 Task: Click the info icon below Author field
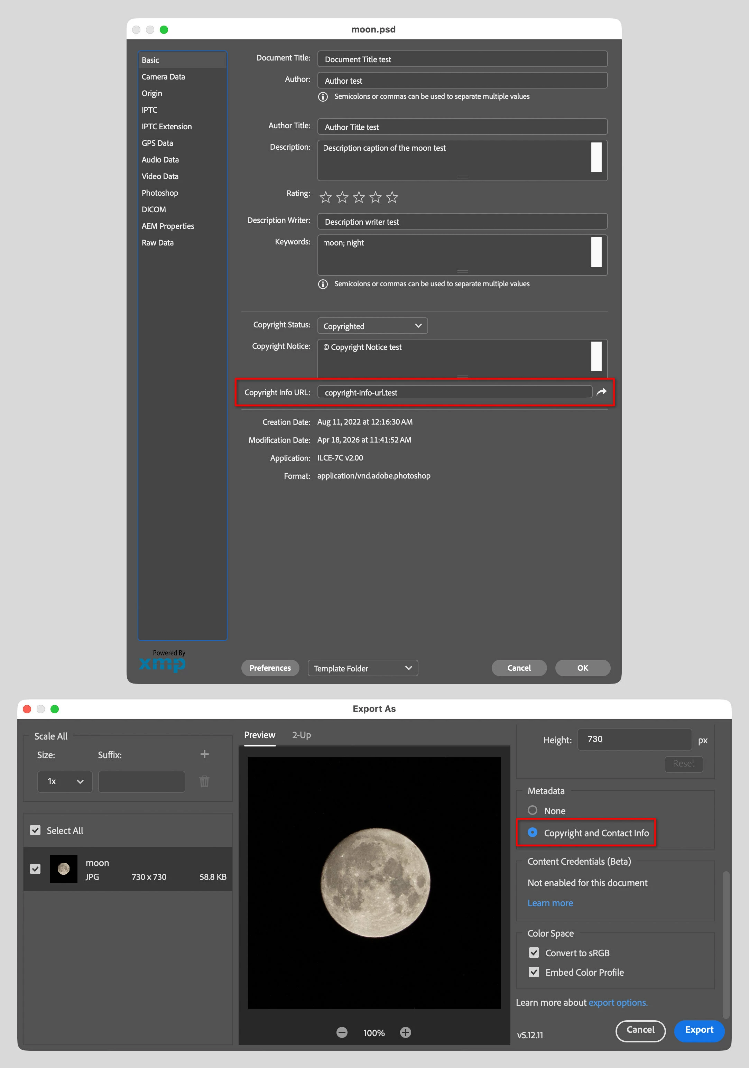[x=323, y=97]
